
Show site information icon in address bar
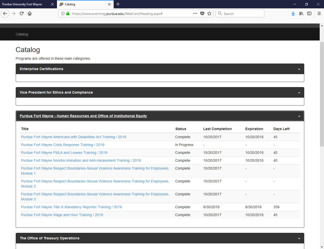pyautogui.click(x=63, y=13)
